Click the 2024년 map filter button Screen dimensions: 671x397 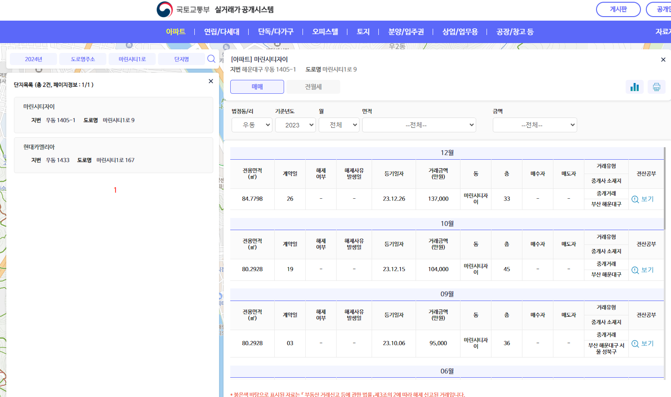coord(32,59)
